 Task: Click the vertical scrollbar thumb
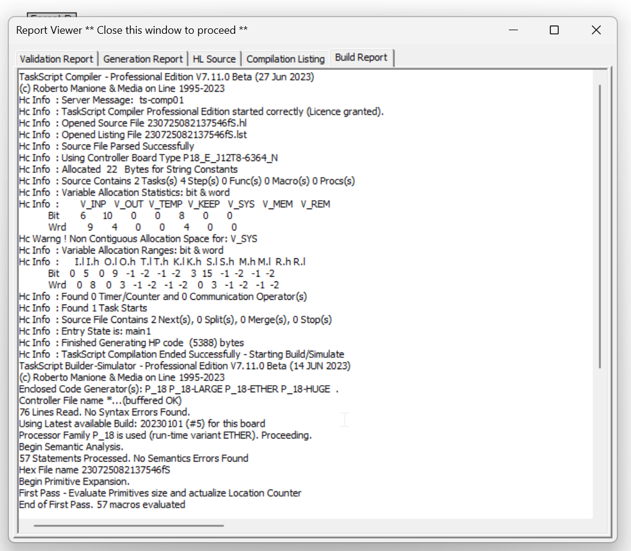(600, 226)
